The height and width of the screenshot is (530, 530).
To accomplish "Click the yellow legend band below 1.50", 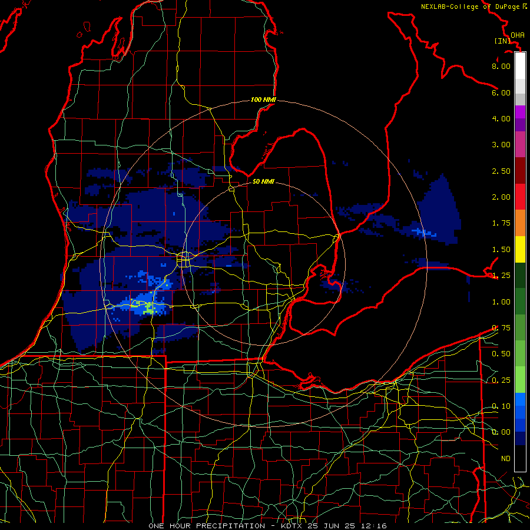I will 520,249.
